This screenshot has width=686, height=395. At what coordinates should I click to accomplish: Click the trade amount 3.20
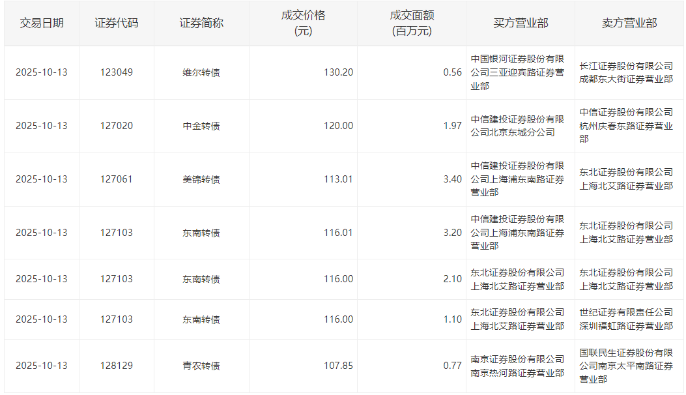(452, 233)
